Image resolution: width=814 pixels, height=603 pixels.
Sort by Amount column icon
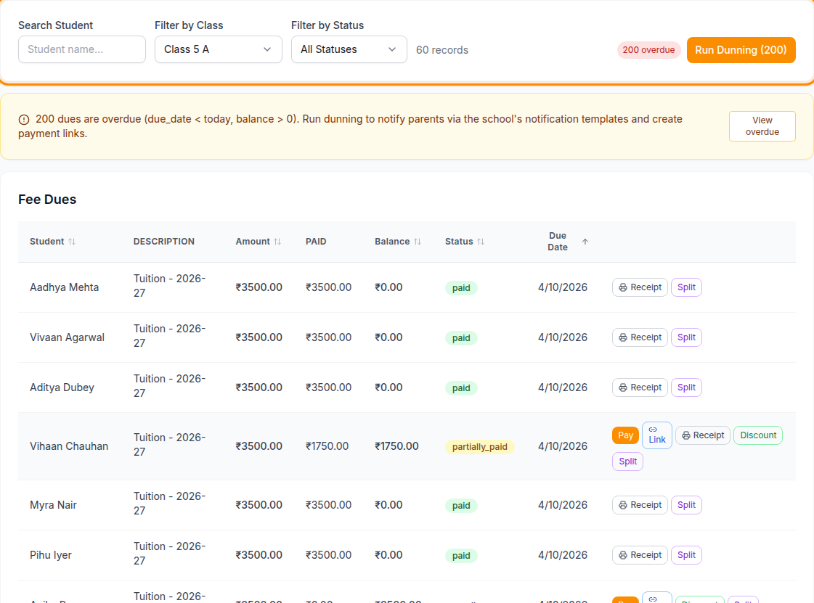[x=277, y=242]
